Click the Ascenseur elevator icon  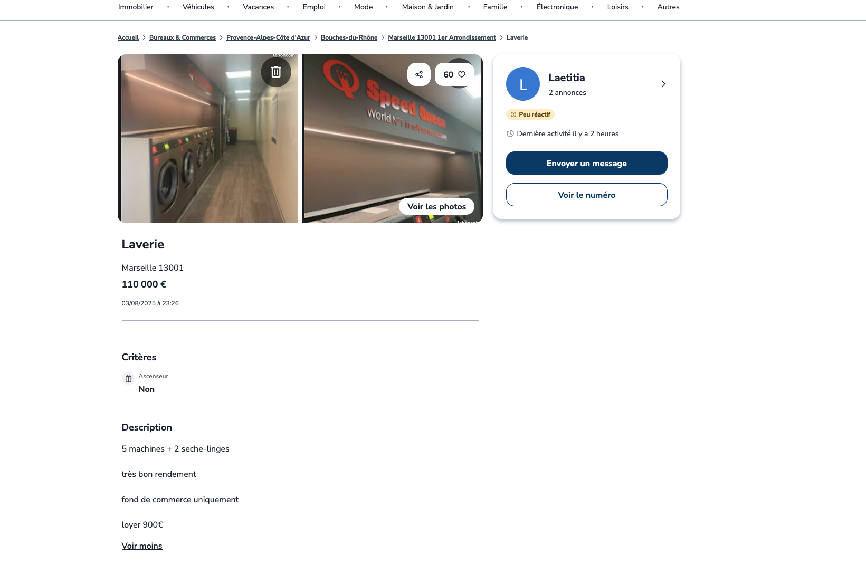pyautogui.click(x=128, y=378)
